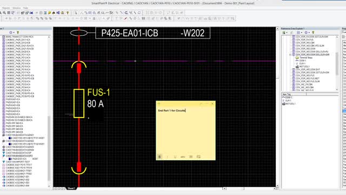
Task: Select the red line drawing tool
Action: (x=125, y=18)
